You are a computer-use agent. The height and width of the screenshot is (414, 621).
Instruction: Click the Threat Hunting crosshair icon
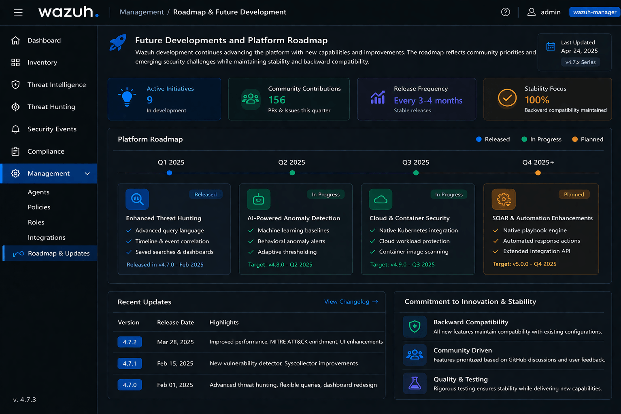click(x=15, y=107)
